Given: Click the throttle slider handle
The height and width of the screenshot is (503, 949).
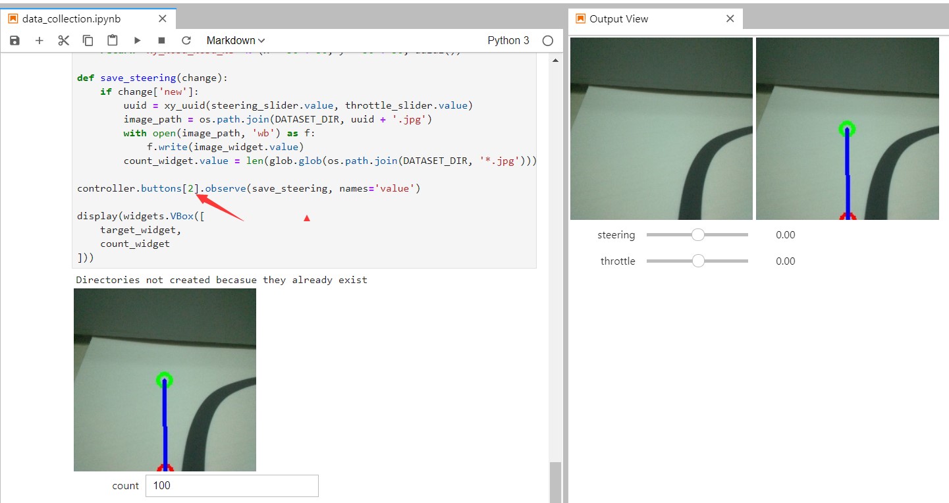Looking at the screenshot, I should pos(698,261).
